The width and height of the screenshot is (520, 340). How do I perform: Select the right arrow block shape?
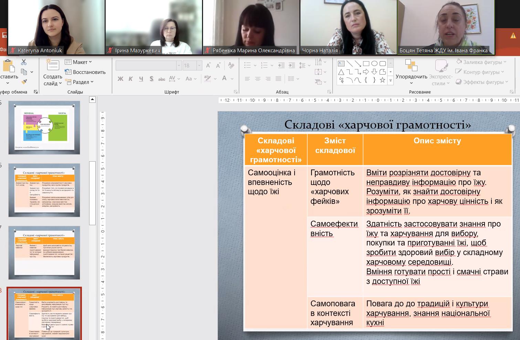366,72
